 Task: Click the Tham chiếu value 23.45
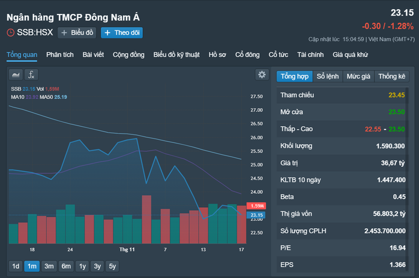(x=397, y=95)
